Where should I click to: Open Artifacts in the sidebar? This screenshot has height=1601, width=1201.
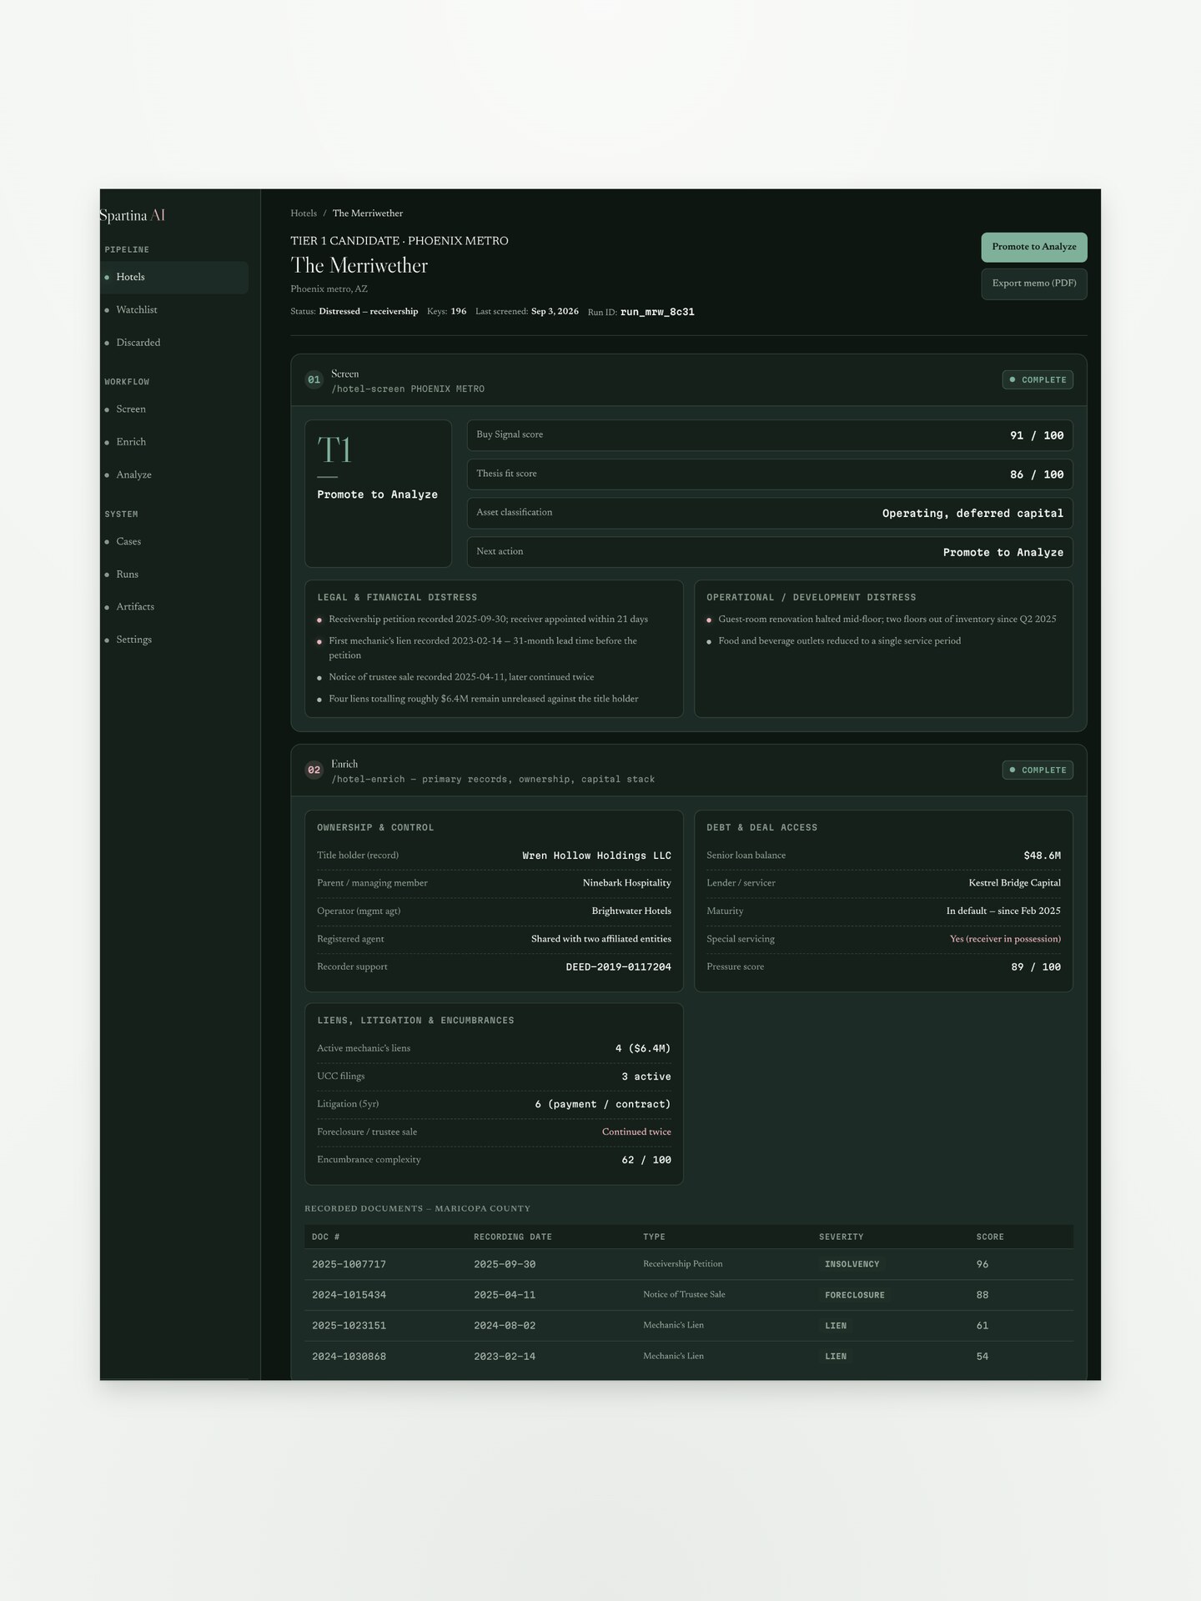click(174, 607)
